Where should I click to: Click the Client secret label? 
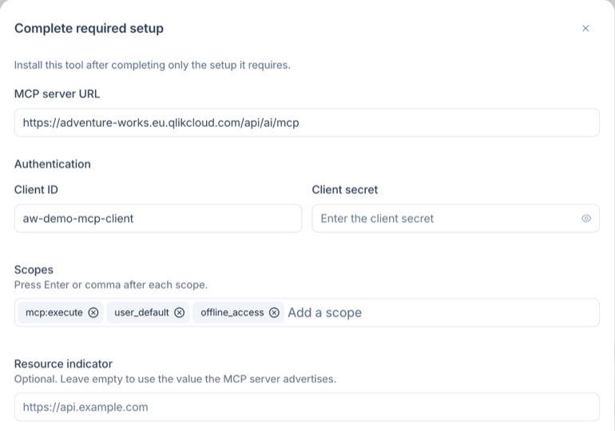pos(345,190)
